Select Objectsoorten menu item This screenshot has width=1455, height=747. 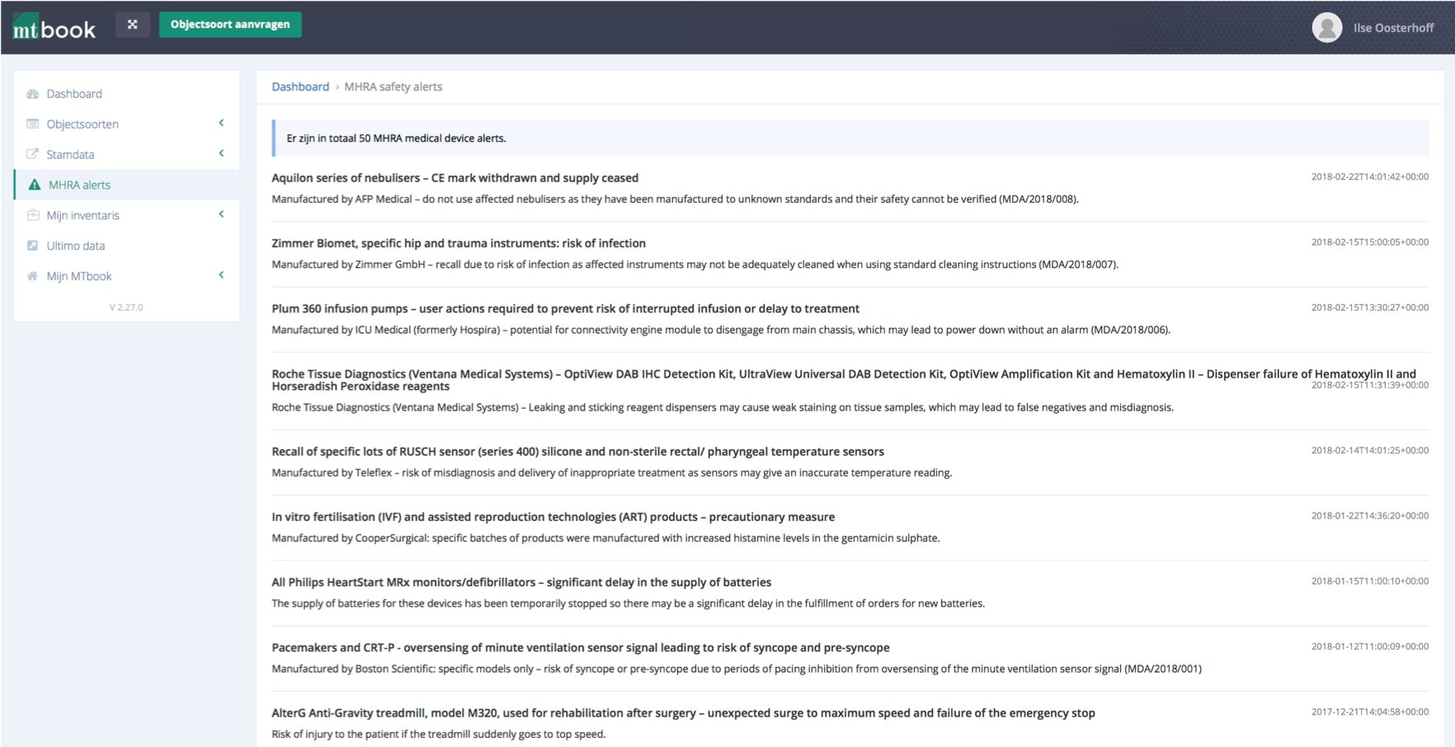coord(82,124)
